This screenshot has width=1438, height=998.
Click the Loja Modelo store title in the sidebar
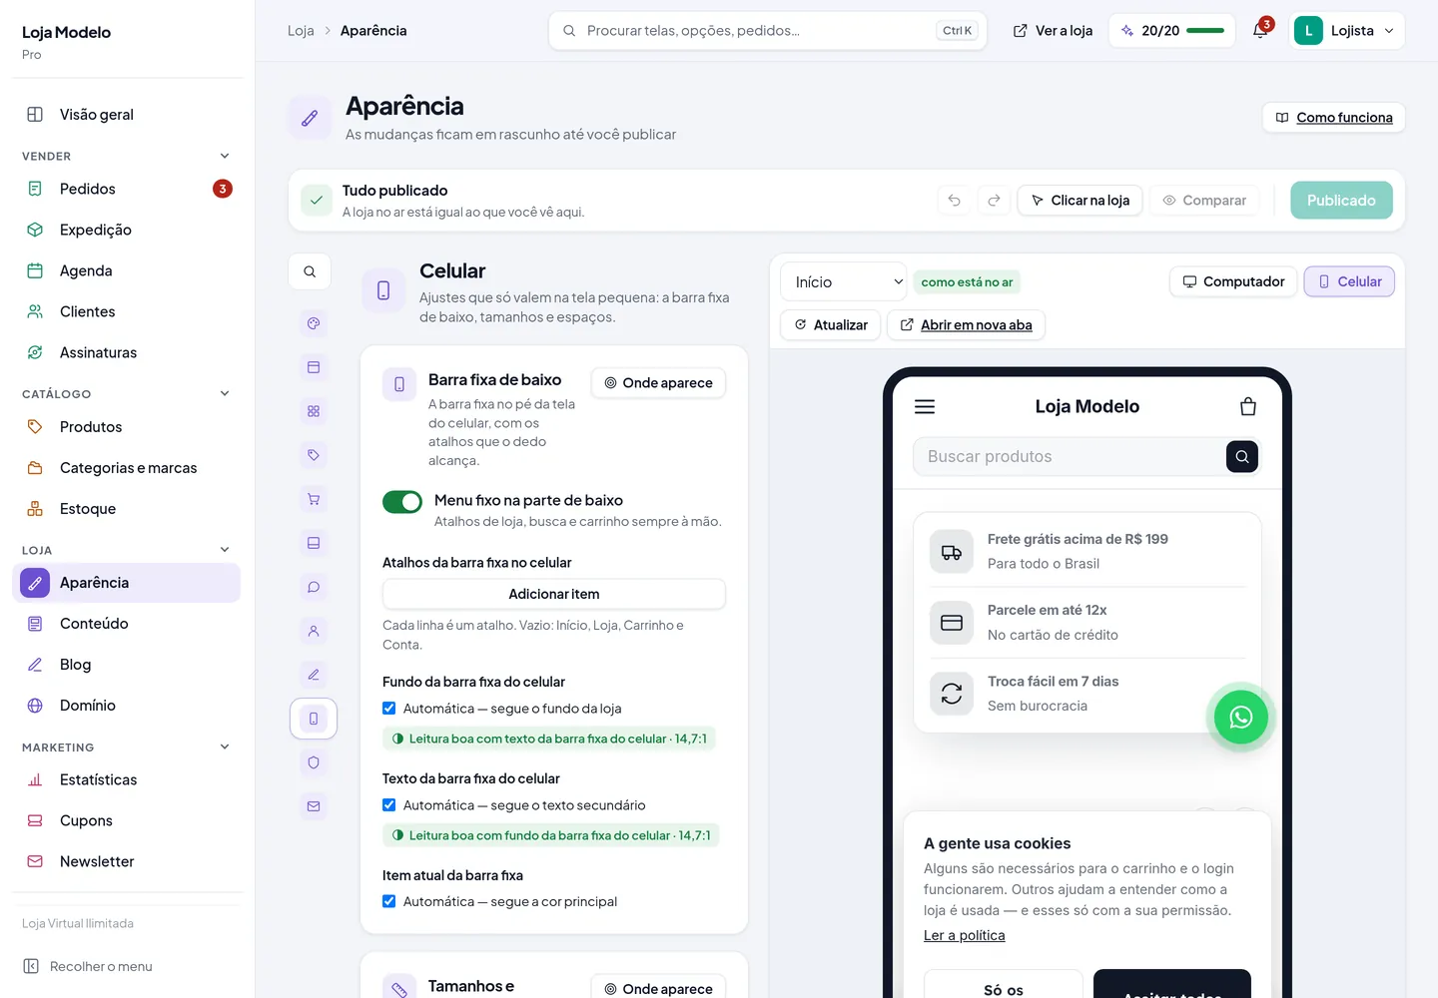coord(67,32)
